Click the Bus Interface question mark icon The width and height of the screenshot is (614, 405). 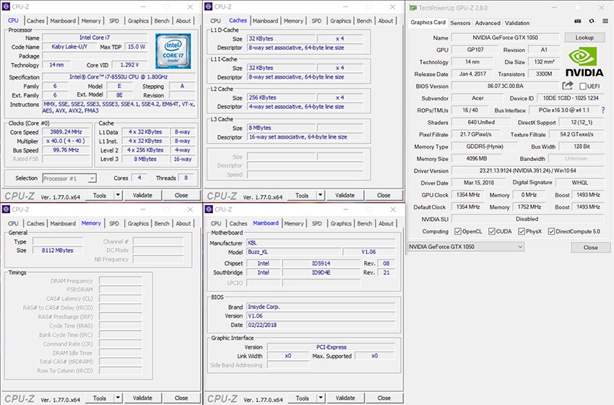tap(603, 110)
